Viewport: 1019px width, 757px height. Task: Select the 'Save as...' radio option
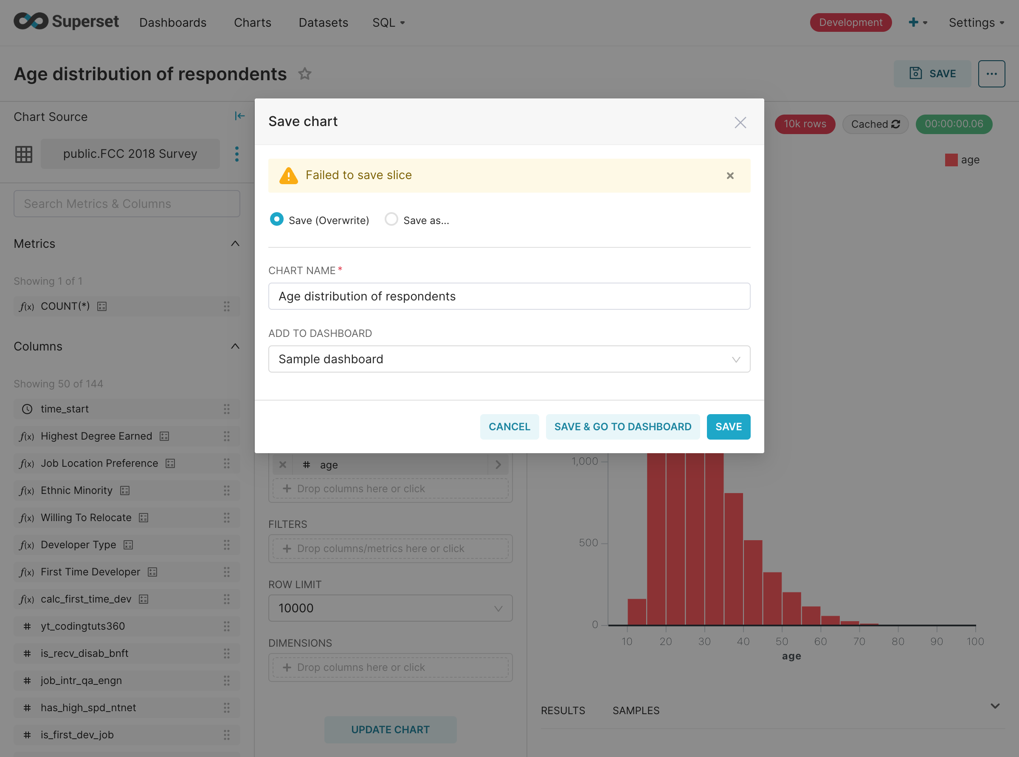[391, 219]
